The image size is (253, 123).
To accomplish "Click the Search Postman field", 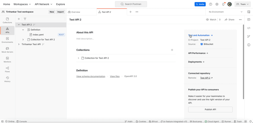I will tap(131, 4).
